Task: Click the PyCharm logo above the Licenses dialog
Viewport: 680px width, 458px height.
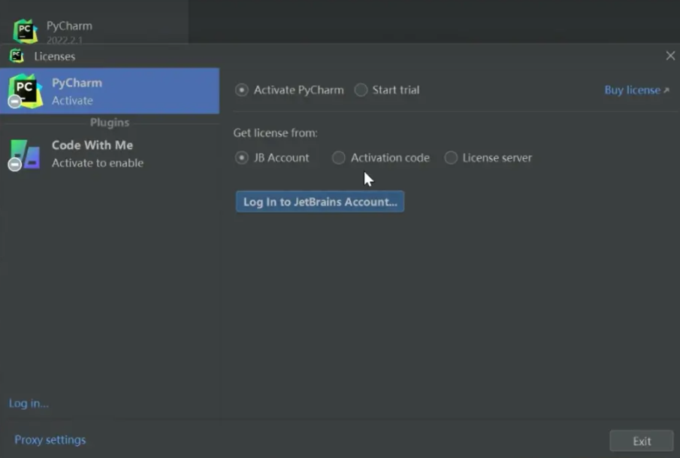Action: coord(25,31)
